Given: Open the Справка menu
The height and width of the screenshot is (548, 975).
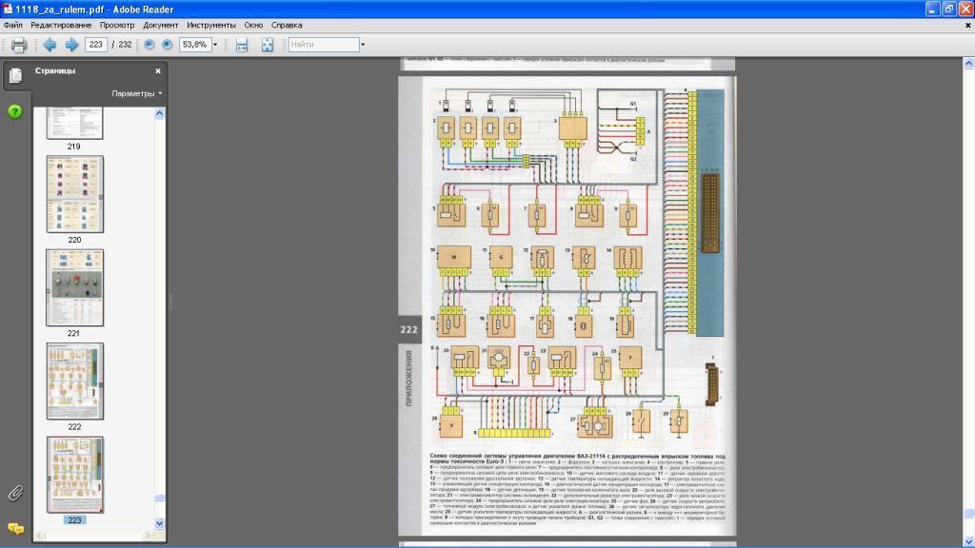Looking at the screenshot, I should tap(287, 26).
